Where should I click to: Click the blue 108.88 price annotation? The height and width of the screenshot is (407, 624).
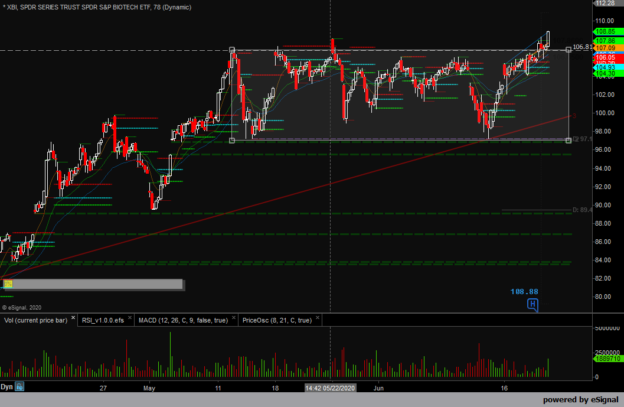[524, 292]
